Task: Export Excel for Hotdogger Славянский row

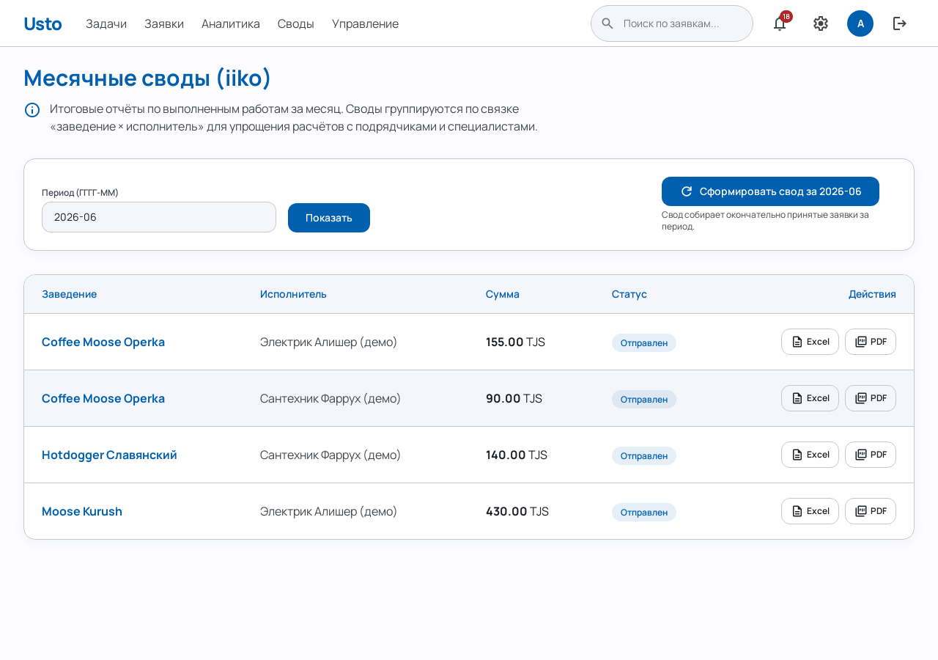Action: [x=810, y=455]
